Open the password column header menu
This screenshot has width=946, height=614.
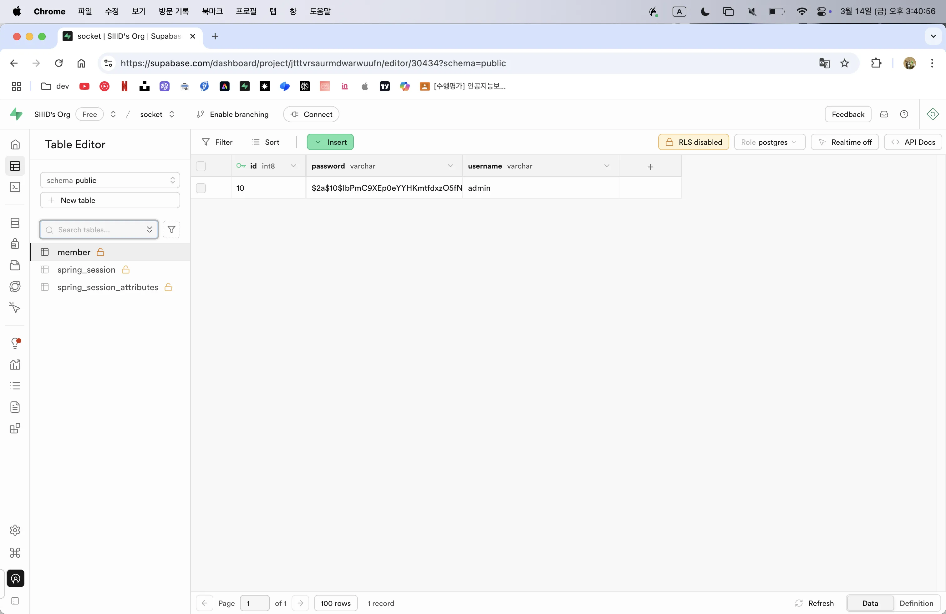tap(450, 166)
